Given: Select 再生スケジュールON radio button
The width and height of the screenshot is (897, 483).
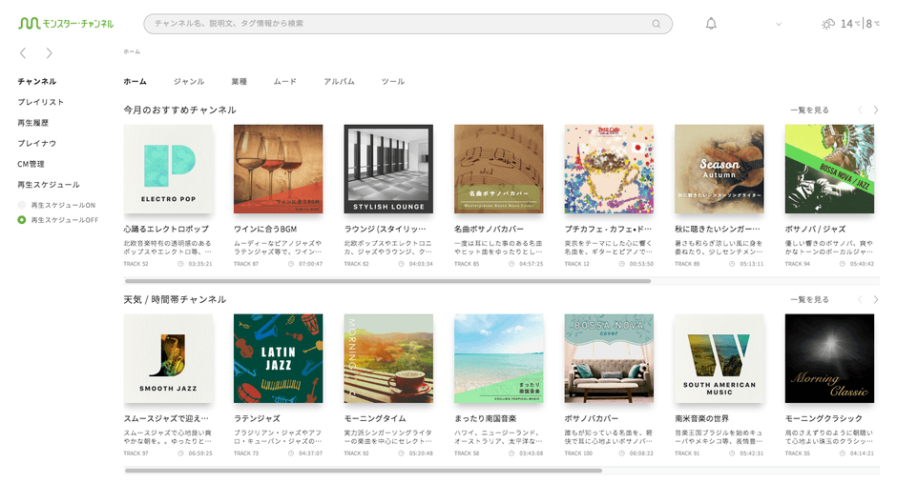Looking at the screenshot, I should [x=22, y=205].
